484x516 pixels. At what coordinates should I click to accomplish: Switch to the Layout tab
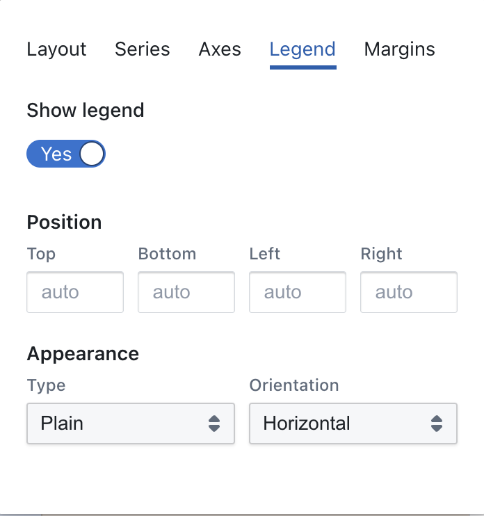coord(56,49)
